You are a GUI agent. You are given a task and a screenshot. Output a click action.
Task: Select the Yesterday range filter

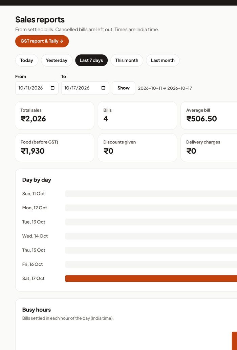57,60
